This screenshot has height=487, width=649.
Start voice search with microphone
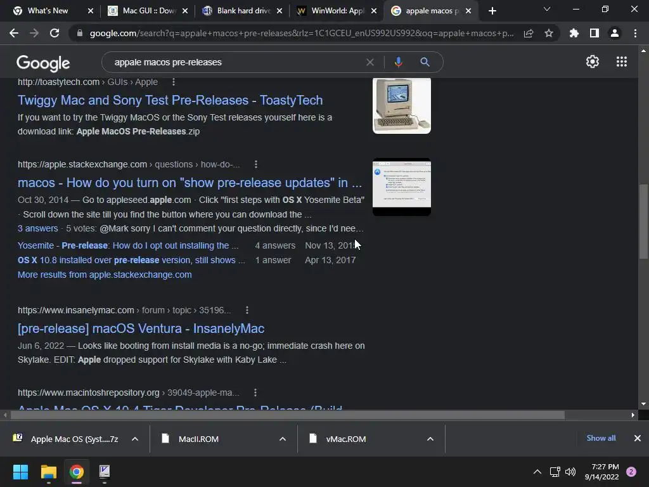pos(398,62)
